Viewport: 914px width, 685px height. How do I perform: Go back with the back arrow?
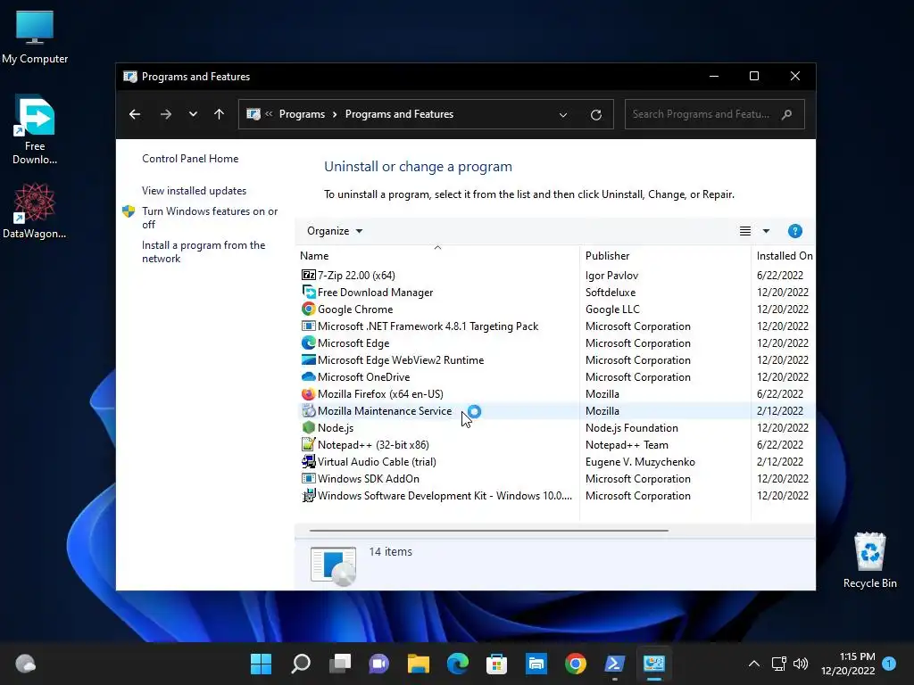pyautogui.click(x=135, y=114)
